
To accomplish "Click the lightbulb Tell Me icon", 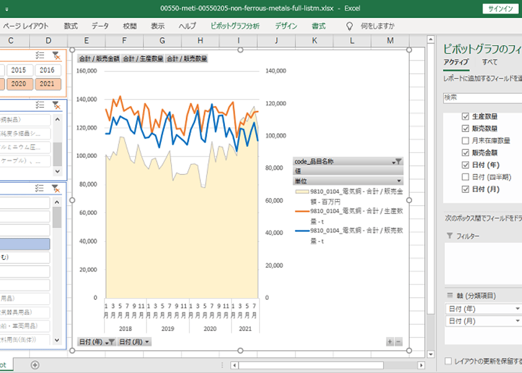I will click(350, 26).
